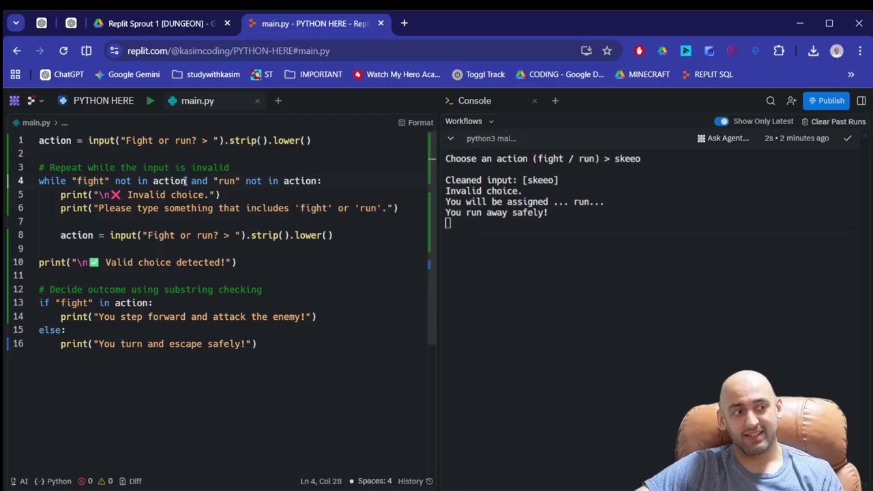Close the Console tab
The width and height of the screenshot is (873, 491).
535,101
